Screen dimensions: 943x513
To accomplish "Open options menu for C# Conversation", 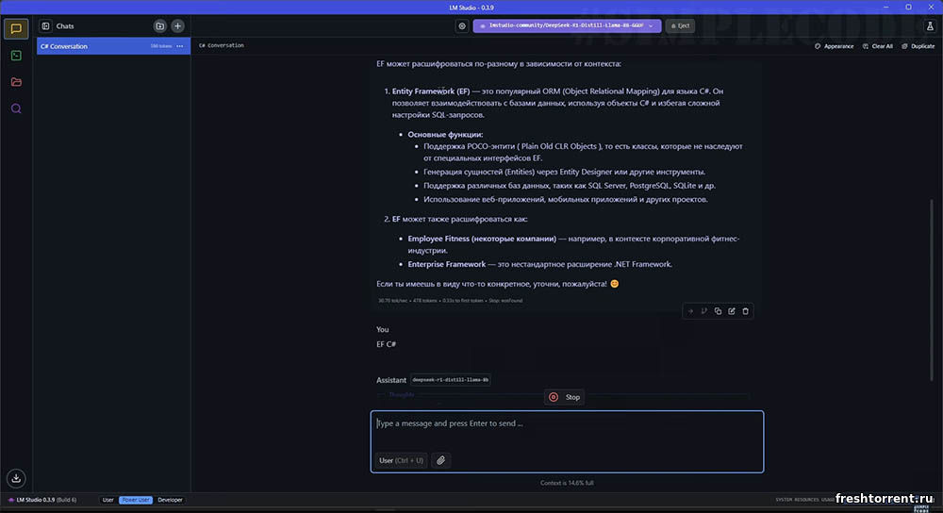I will [178, 45].
